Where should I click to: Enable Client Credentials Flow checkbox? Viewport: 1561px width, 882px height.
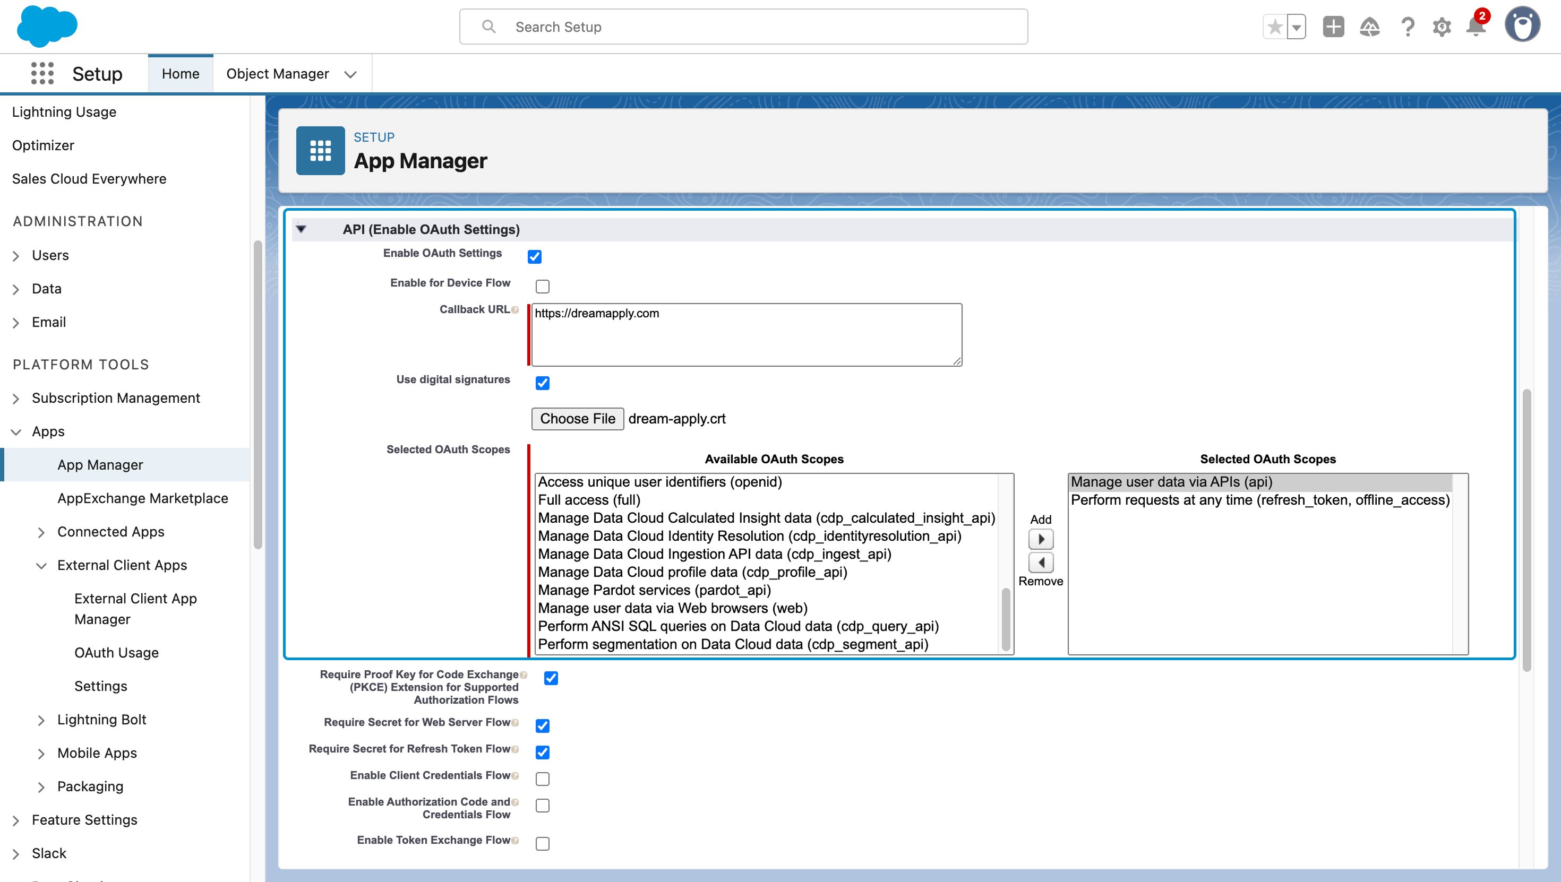[x=542, y=779]
